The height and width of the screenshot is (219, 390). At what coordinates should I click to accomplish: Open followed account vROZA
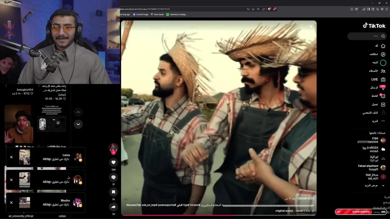(374, 149)
